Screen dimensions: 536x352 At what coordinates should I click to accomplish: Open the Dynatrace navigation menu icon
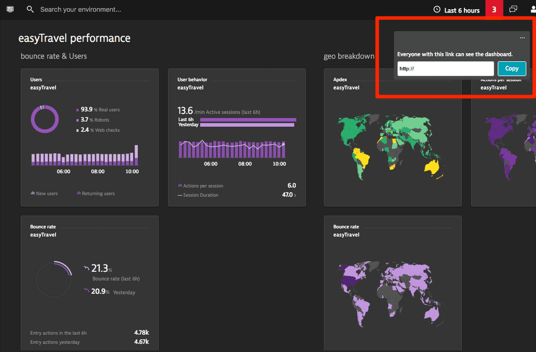tap(10, 9)
